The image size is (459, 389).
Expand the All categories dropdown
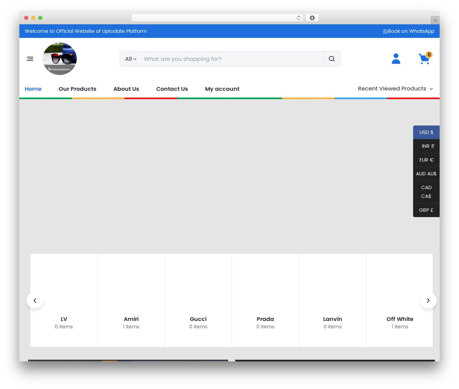click(x=131, y=59)
